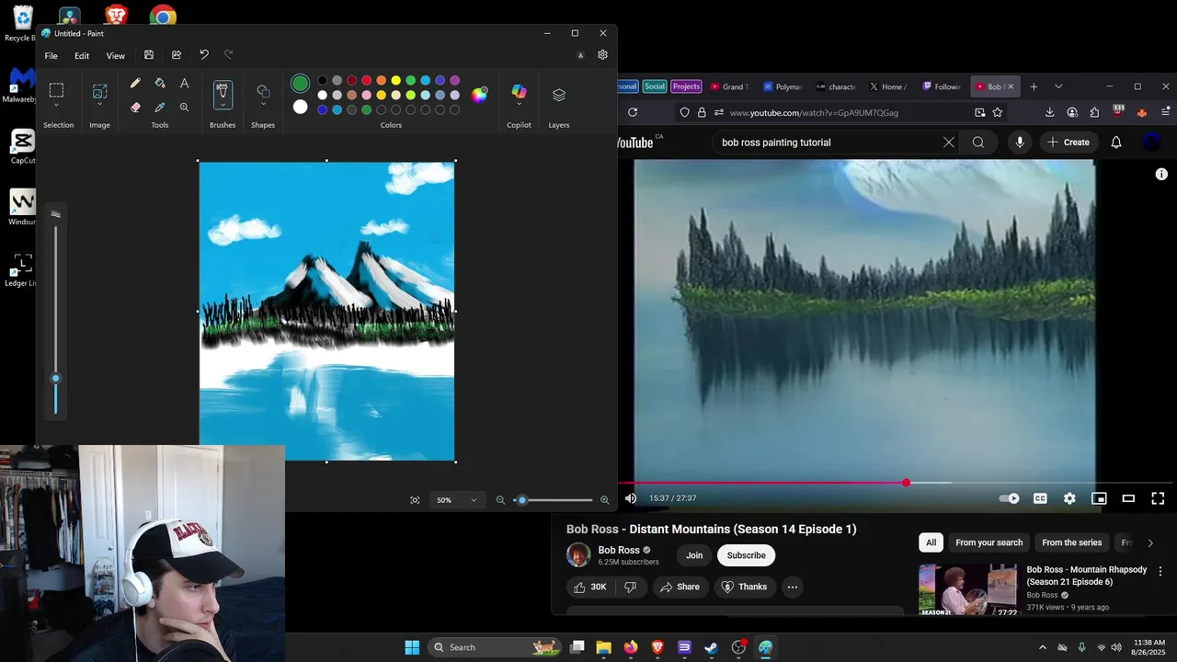The height and width of the screenshot is (662, 1177).
Task: Open more actions ellipsis under video
Action: pyautogui.click(x=792, y=587)
